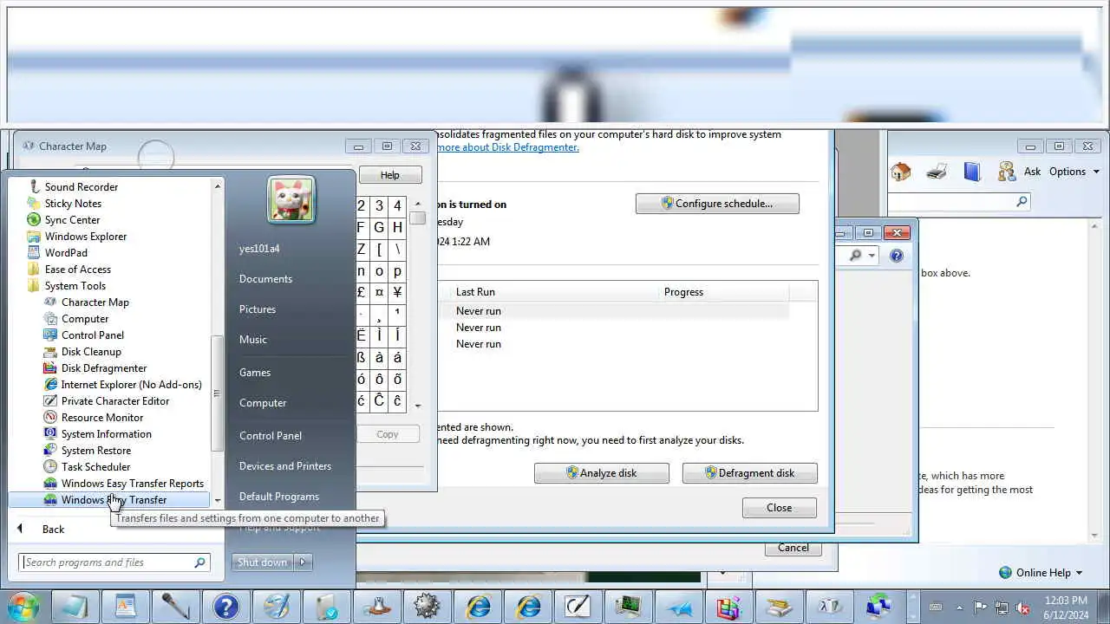Image resolution: width=1110 pixels, height=624 pixels.
Task: Open Music from Start menu right pane
Action: (x=253, y=340)
